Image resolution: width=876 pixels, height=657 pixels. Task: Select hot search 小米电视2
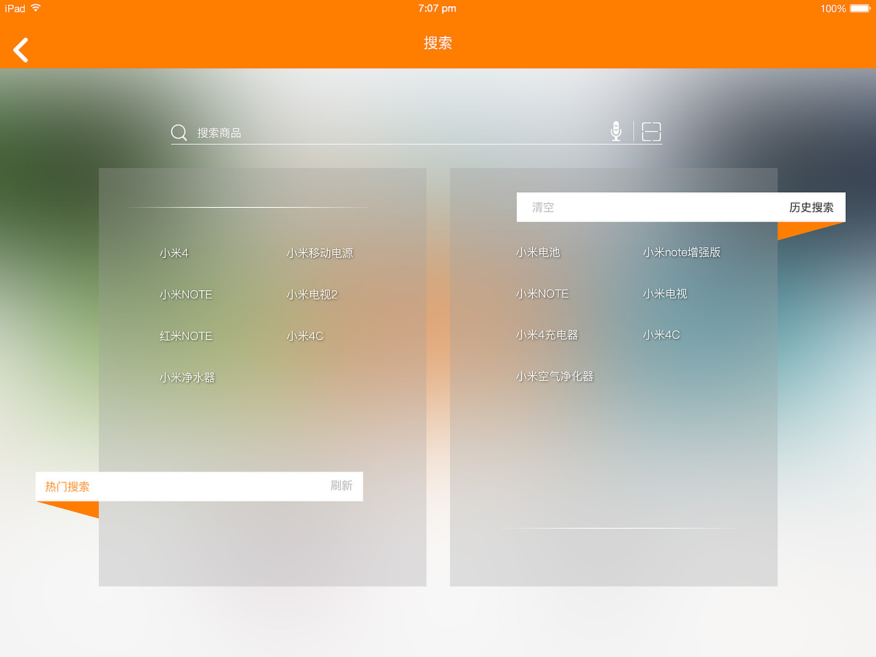312,294
